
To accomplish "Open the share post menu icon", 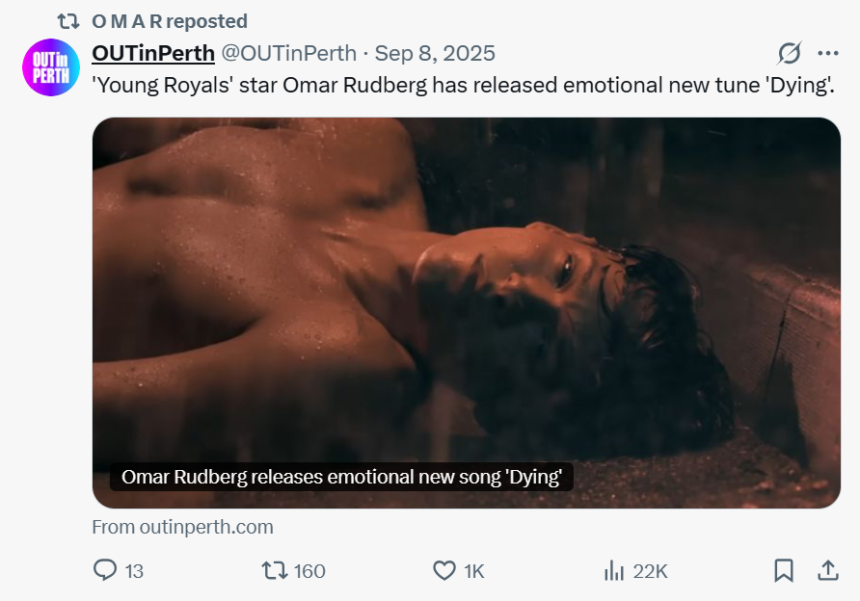I will point(827,570).
